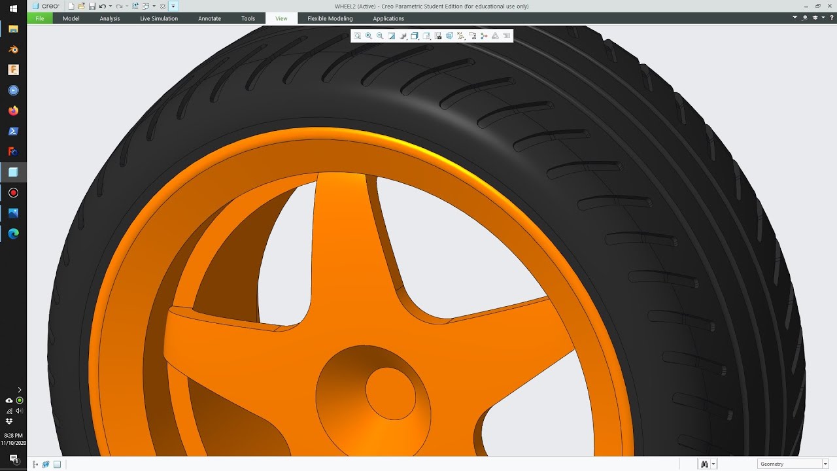Open Microsoft Edge from taskbar

(x=13, y=234)
